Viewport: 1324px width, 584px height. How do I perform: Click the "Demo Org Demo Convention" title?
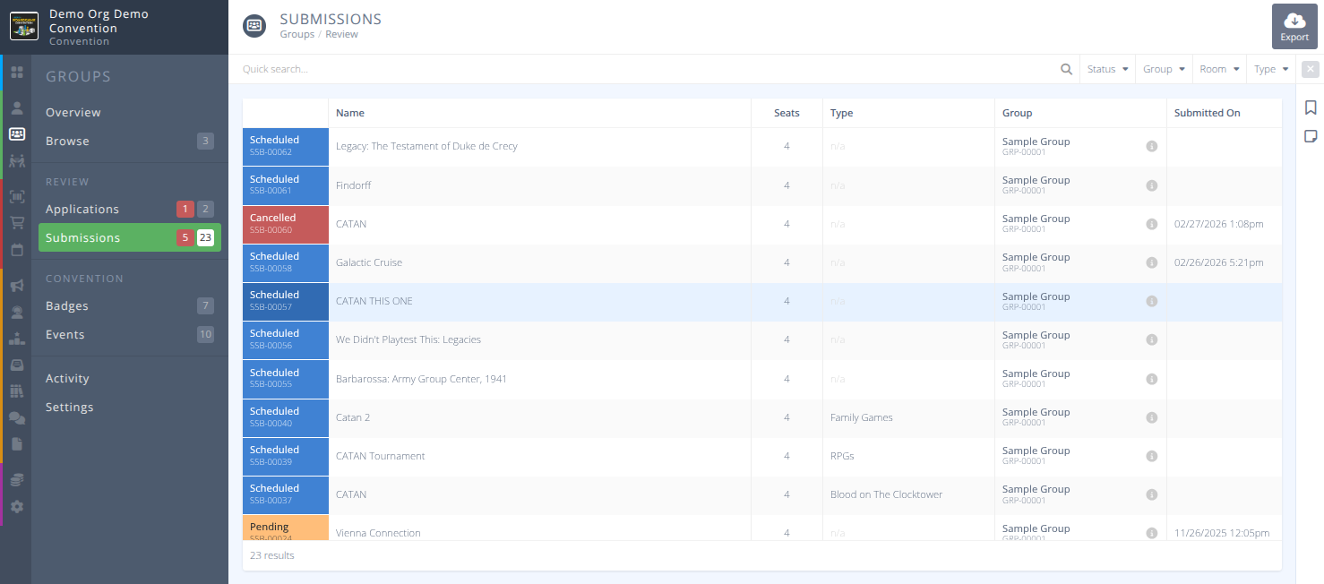coord(99,21)
